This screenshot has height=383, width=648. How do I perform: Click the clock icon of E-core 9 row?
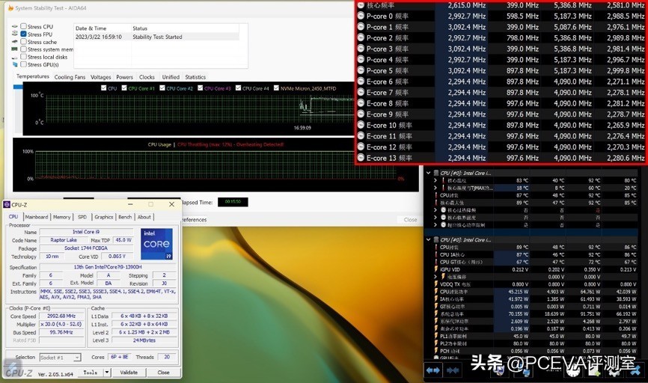(x=361, y=114)
